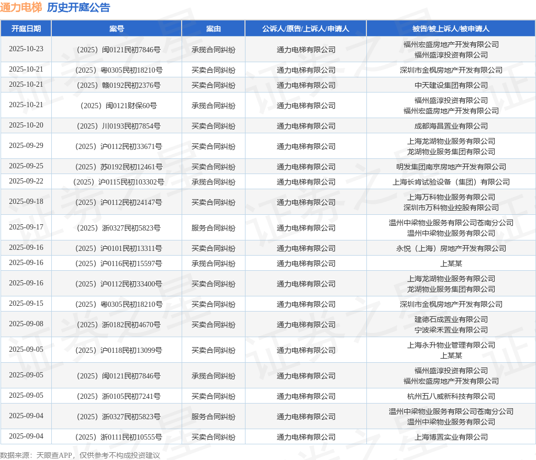Click the date cell 2025-09-17

tap(26, 227)
